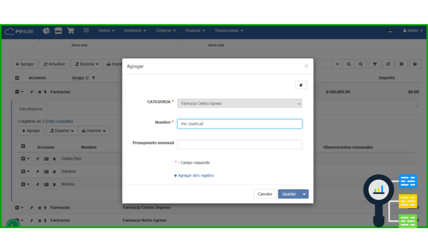
Task: Open the Finanzas menu
Action: 195,31
